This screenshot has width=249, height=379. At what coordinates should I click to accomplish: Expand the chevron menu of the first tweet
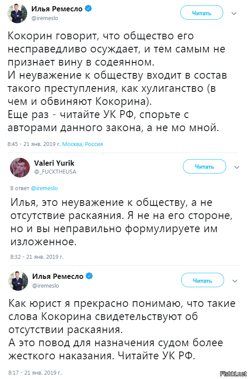[234, 13]
